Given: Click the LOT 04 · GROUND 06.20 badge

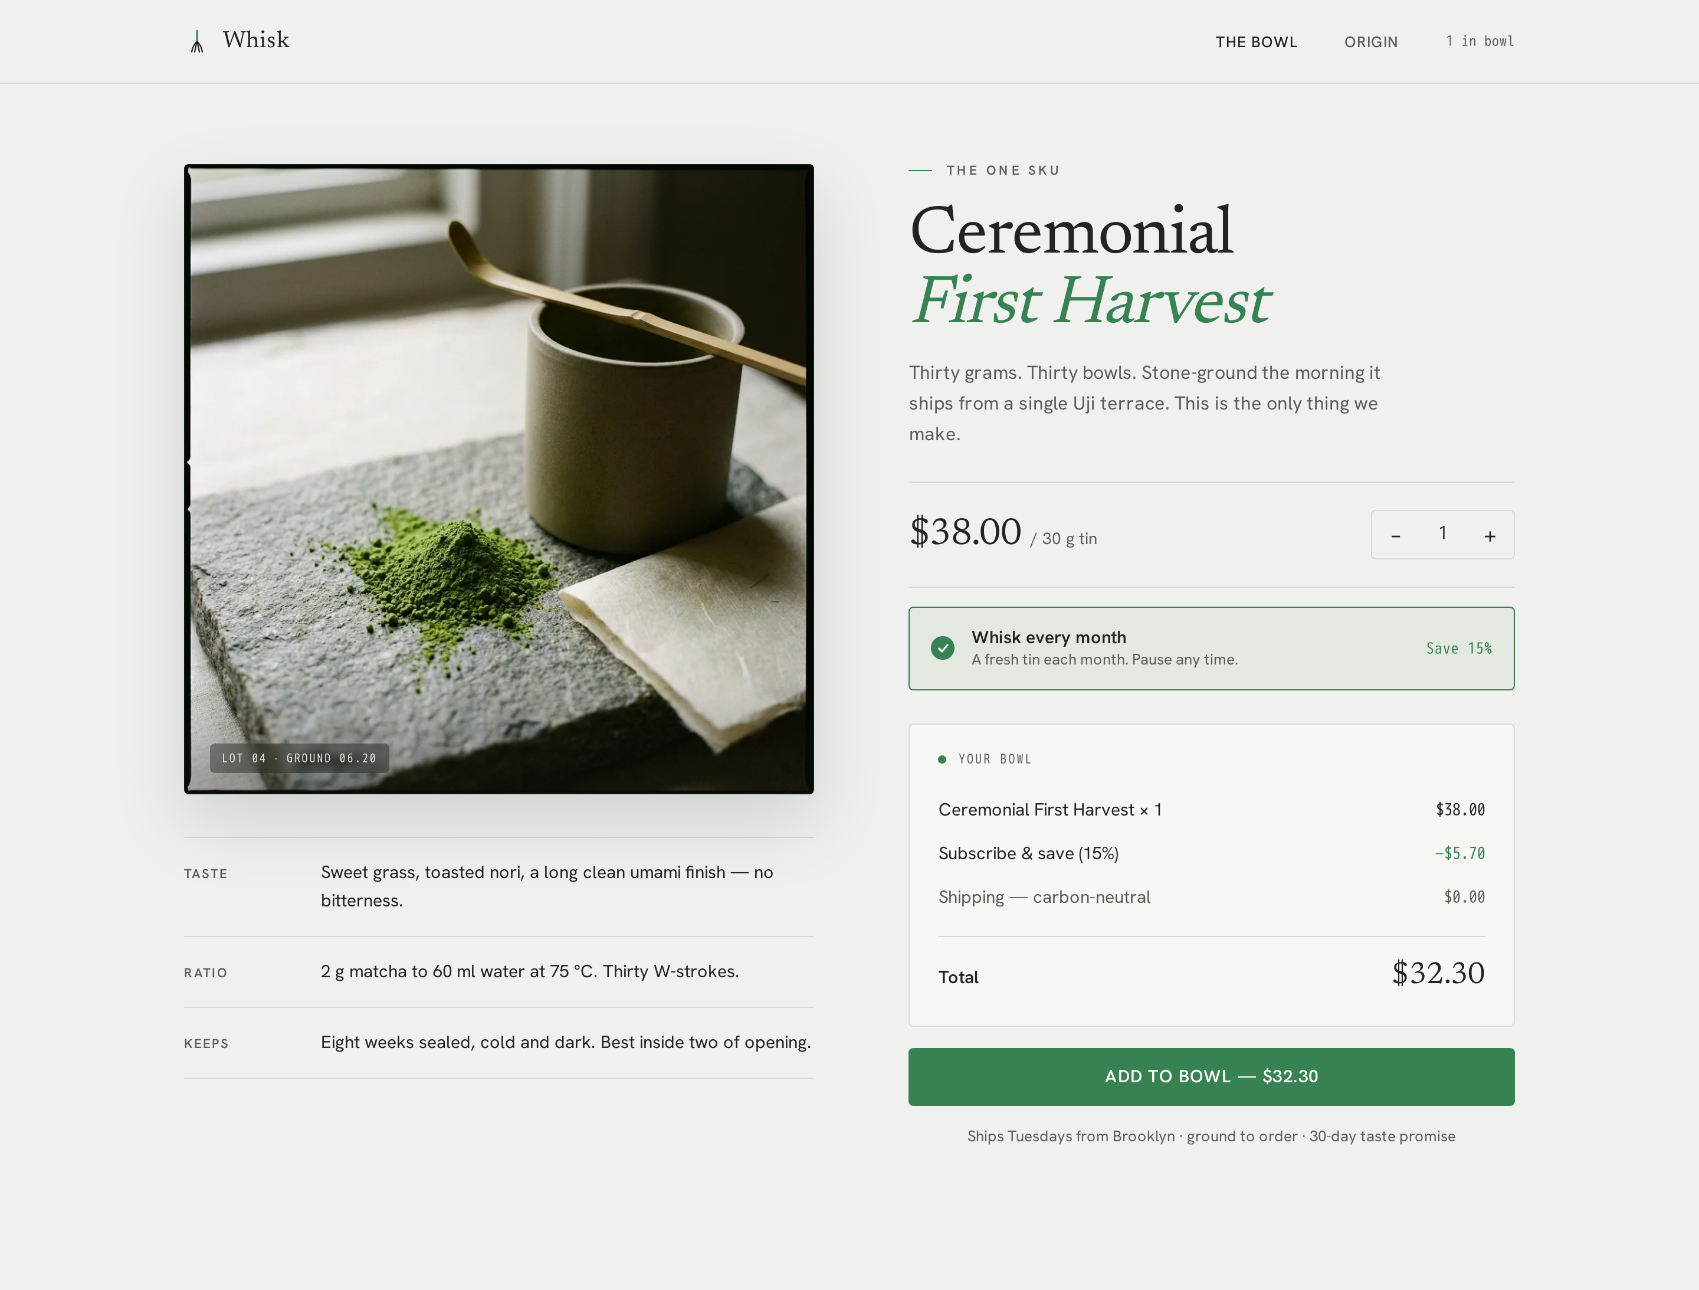Looking at the screenshot, I should click(x=299, y=758).
